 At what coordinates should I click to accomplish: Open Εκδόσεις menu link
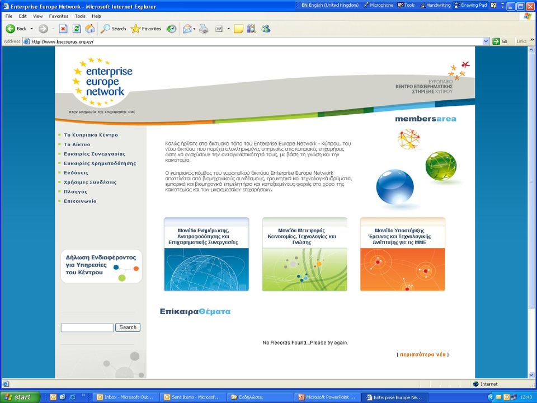pos(76,173)
